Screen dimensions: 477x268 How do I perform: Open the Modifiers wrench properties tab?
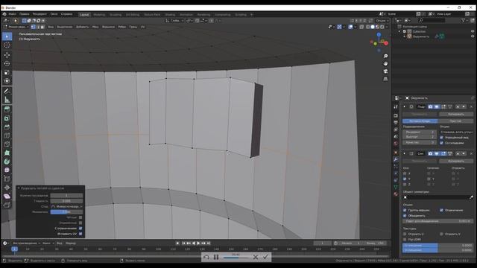coord(396,159)
